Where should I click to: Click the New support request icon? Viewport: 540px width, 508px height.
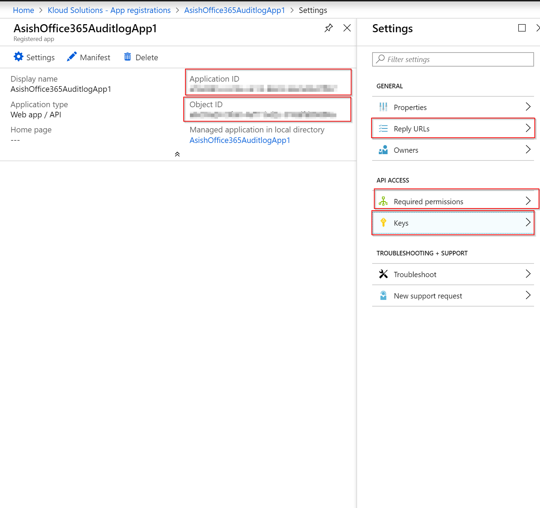point(383,296)
